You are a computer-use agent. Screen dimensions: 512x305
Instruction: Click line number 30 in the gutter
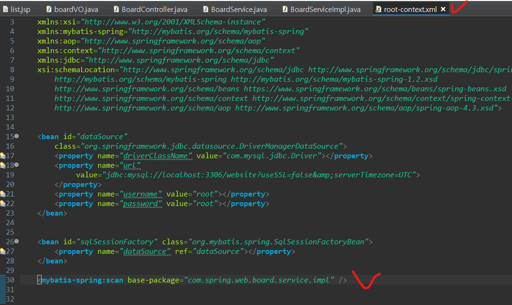[10, 280]
